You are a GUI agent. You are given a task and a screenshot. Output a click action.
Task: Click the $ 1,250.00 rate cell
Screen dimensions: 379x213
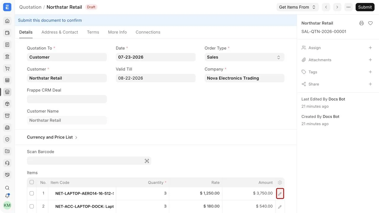click(x=196, y=193)
